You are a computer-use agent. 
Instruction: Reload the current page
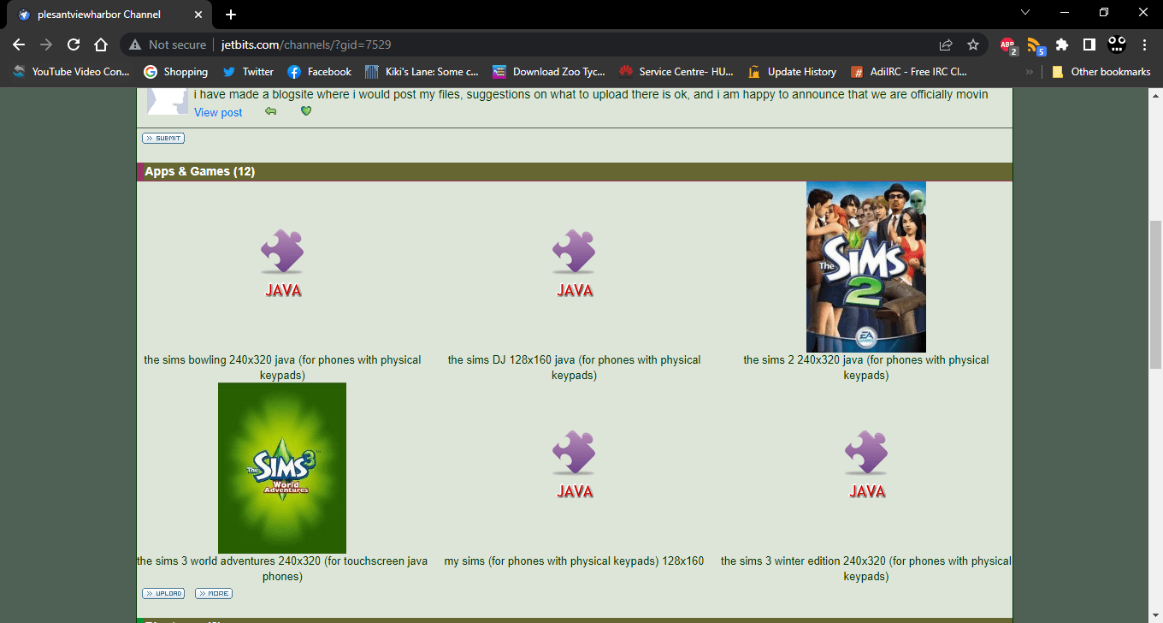(74, 44)
